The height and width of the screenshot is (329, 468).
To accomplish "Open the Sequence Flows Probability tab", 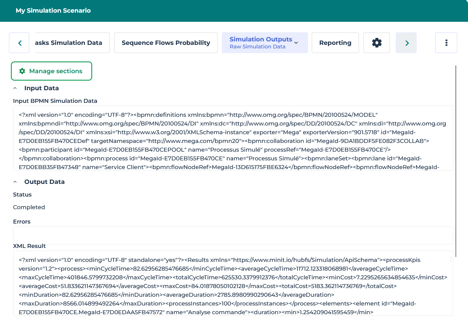I will 166,43.
